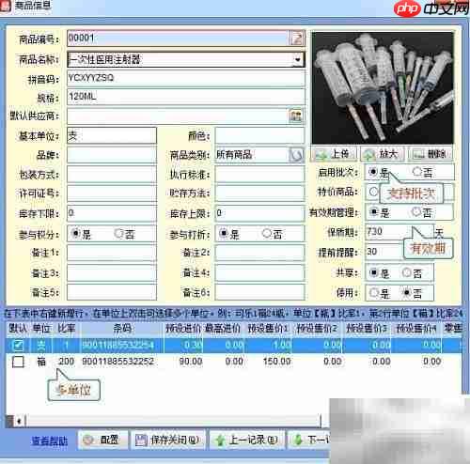Click the 最高进价 column header

223,329
